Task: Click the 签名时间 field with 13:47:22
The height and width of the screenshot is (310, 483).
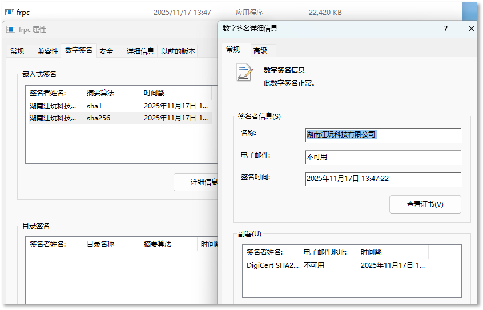Action: (383, 179)
